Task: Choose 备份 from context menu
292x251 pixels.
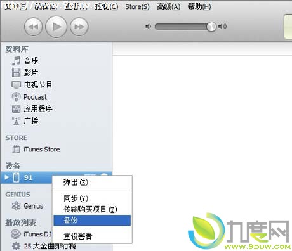Action: (92, 221)
